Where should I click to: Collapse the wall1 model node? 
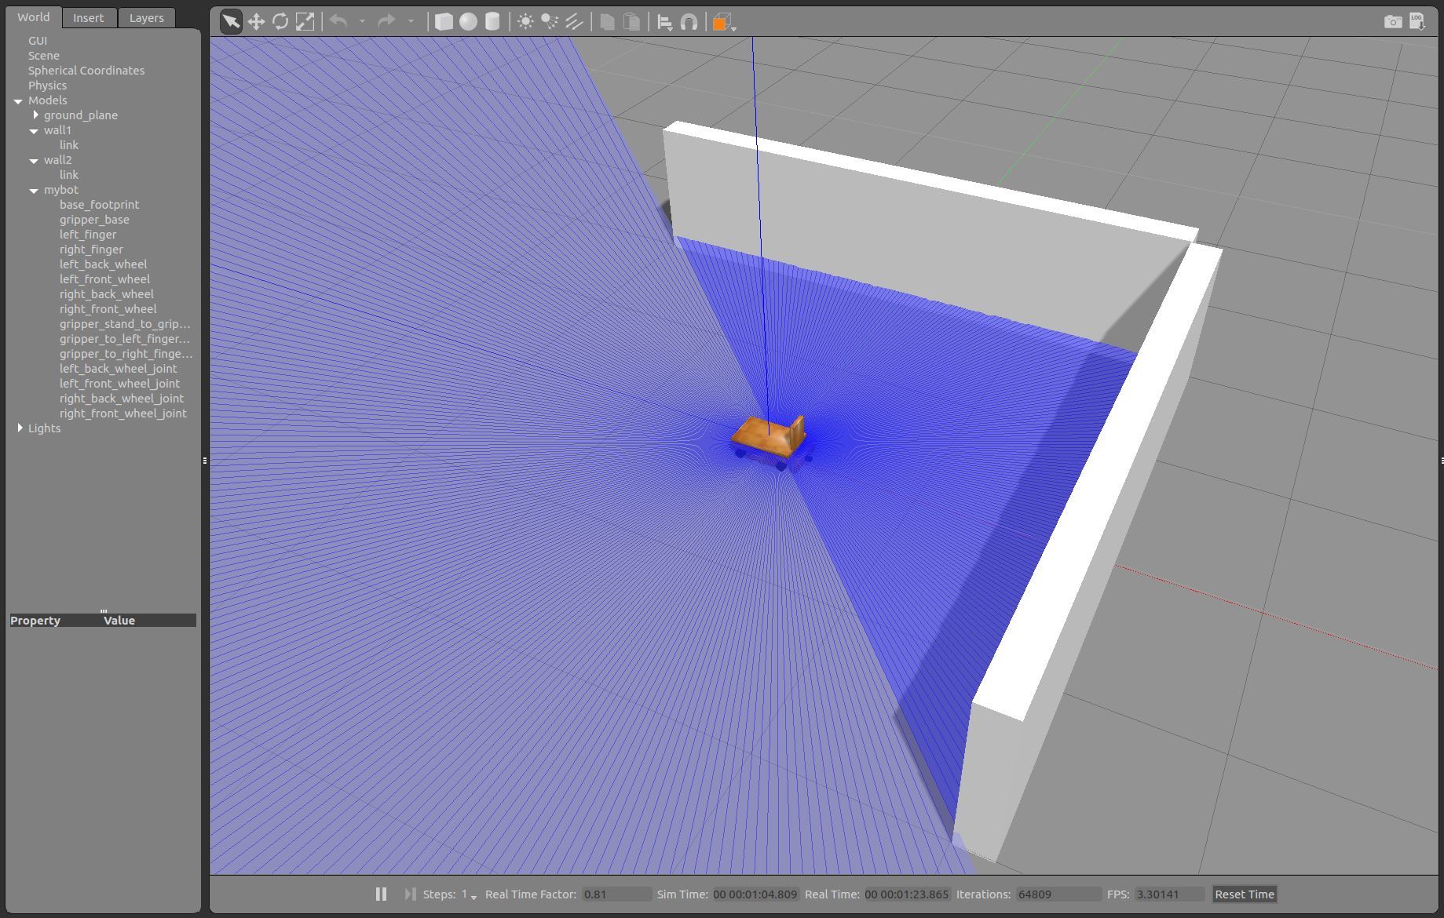click(x=34, y=131)
